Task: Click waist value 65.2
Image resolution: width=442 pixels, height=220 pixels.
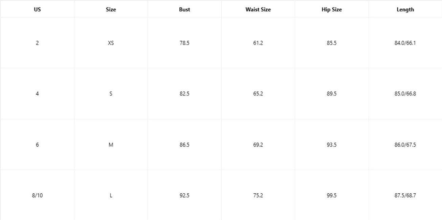Action: (x=258, y=93)
